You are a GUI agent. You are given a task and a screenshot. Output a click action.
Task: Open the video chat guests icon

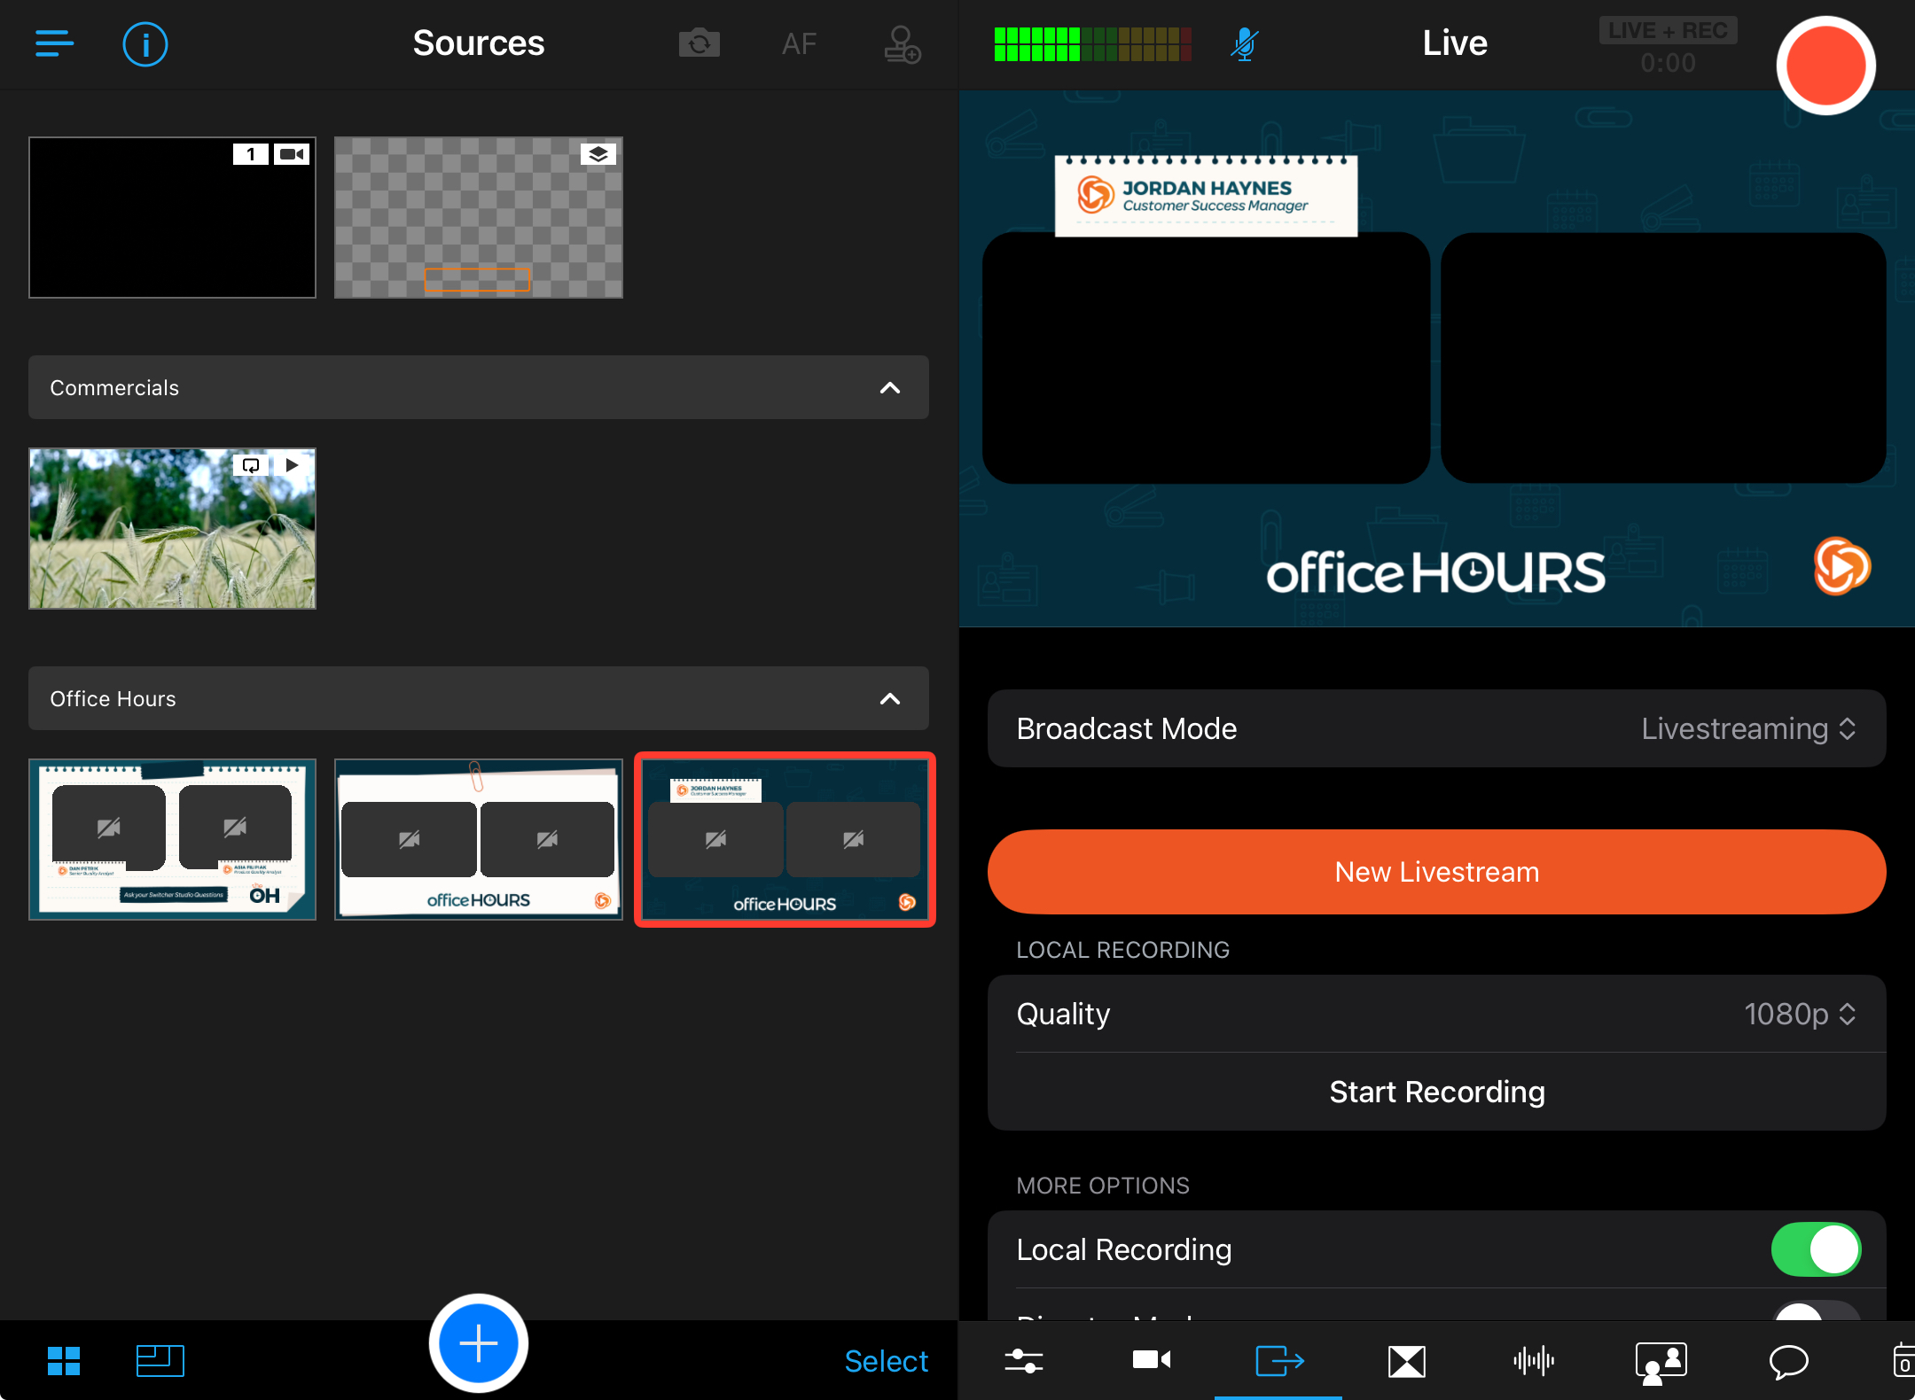[x=1661, y=1360]
